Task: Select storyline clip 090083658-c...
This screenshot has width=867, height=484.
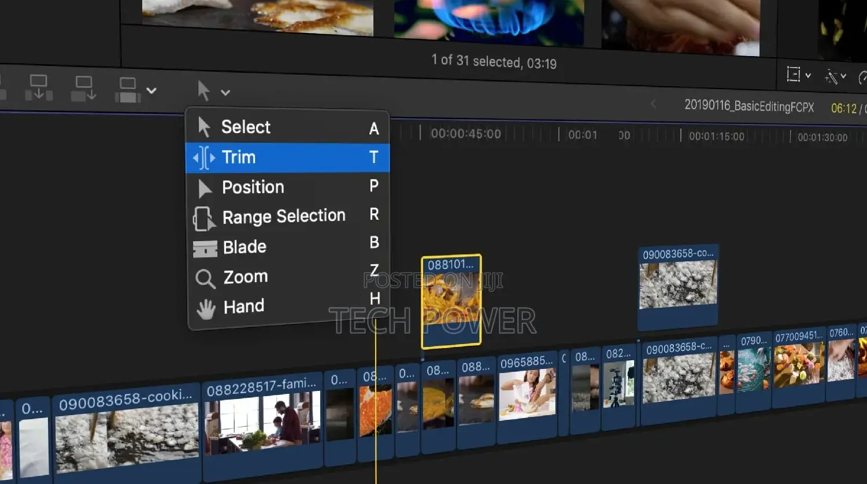Action: [679, 381]
